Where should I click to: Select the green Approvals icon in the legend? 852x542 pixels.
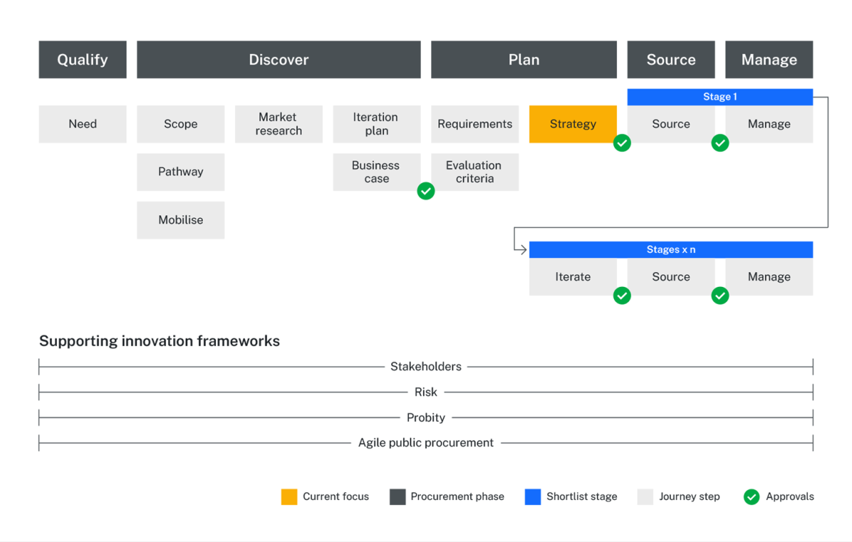pyautogui.click(x=750, y=497)
